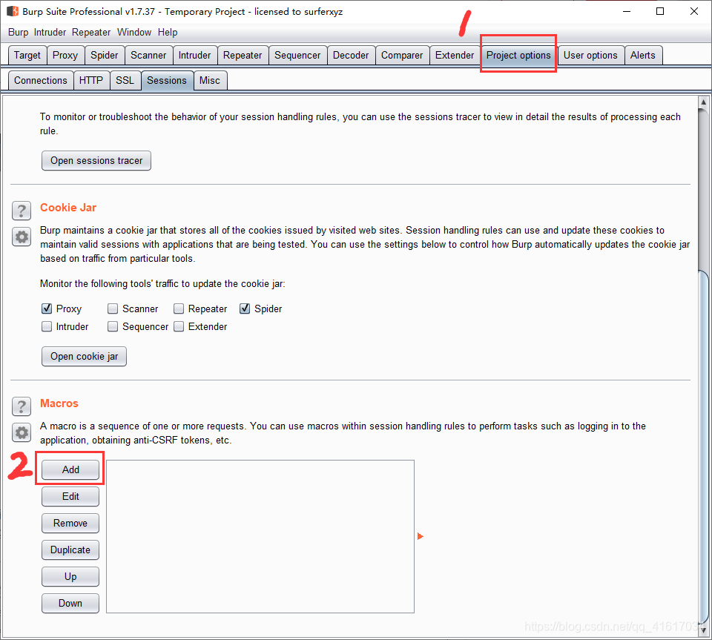
Task: Click the vertical scrollbar thumb
Action: [x=703, y=447]
